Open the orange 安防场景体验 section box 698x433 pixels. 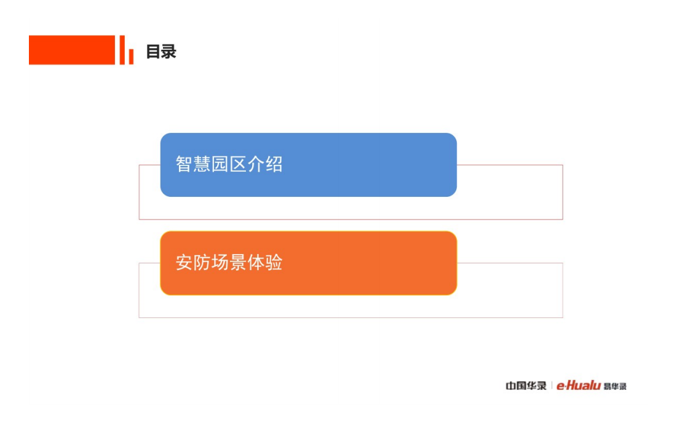308,263
